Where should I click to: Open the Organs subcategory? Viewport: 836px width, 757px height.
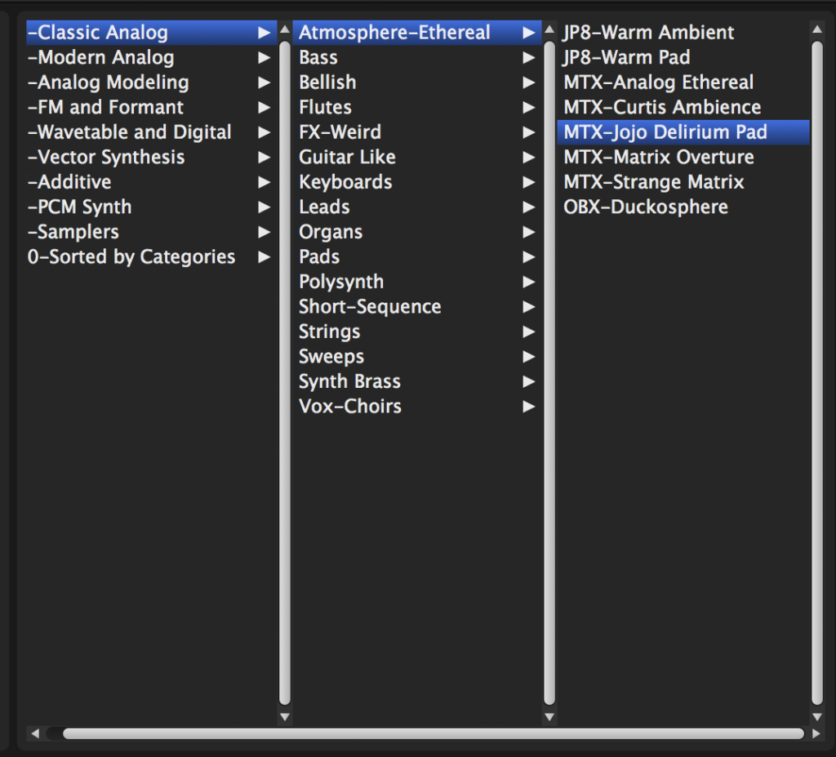(417, 232)
